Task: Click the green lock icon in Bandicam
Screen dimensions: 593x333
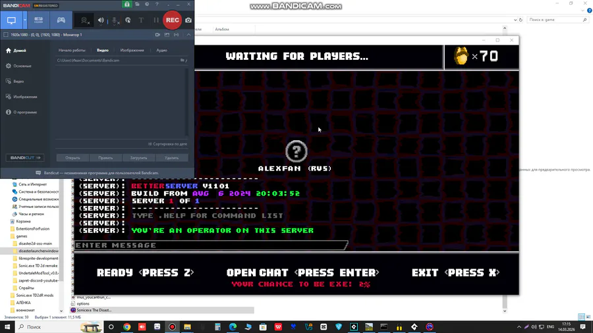Action: coord(127,4)
